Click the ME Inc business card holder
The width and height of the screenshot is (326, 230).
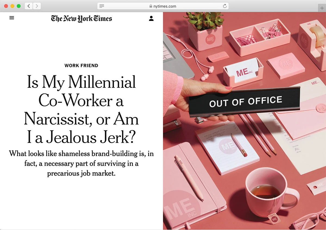243,73
